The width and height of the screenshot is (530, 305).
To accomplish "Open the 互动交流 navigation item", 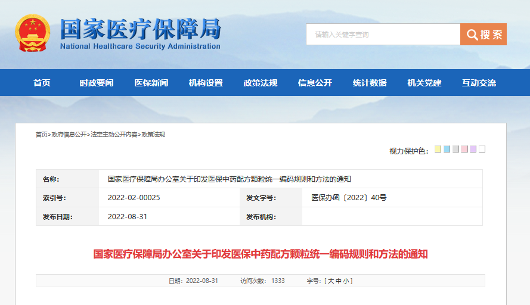I will click(x=479, y=83).
